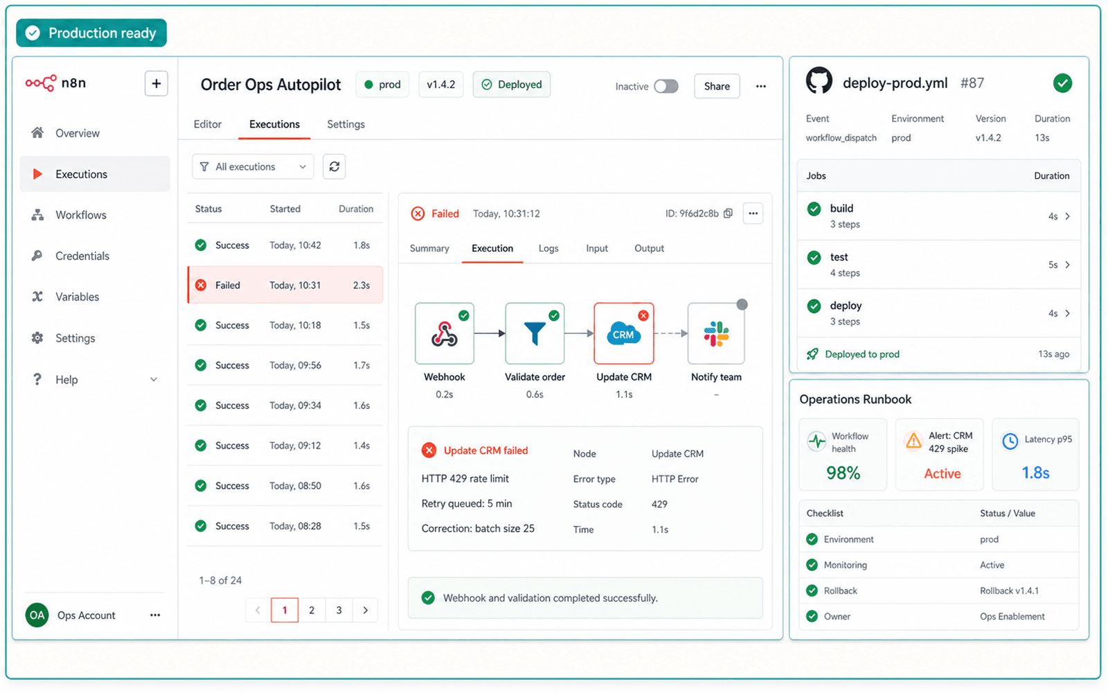The image size is (1108, 693).
Task: Open the All executions filter dropdown
Action: point(253,167)
